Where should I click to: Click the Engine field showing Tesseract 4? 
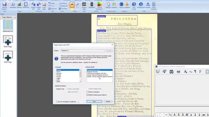click(x=83, y=51)
